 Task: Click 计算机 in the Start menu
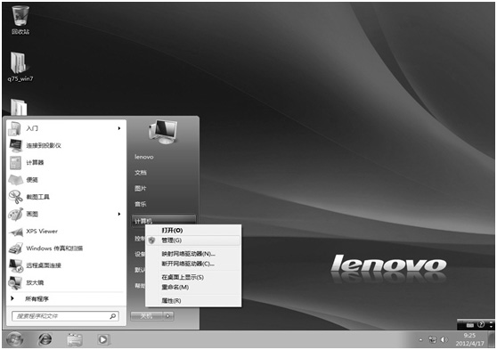[x=163, y=221]
